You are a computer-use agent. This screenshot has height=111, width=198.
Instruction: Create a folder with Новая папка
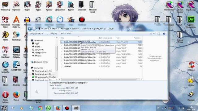click(66, 34)
